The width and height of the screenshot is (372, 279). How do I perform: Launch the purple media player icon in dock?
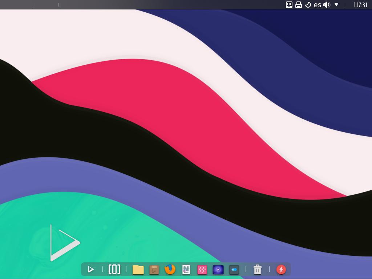(x=218, y=270)
